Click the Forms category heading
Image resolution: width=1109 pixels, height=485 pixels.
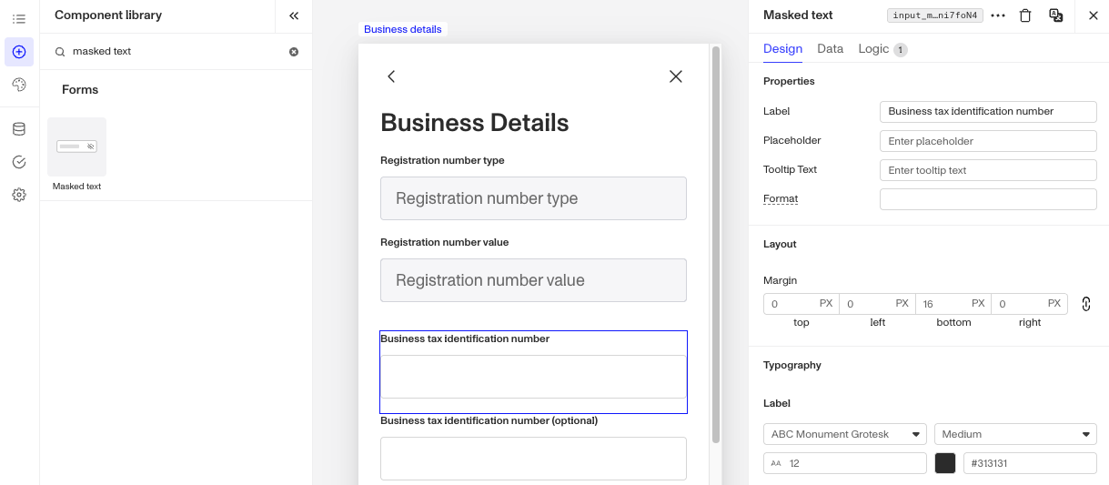(x=80, y=90)
